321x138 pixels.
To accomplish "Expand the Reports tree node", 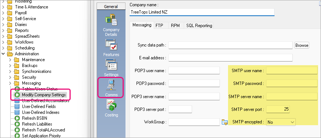I will (x=3, y=30).
